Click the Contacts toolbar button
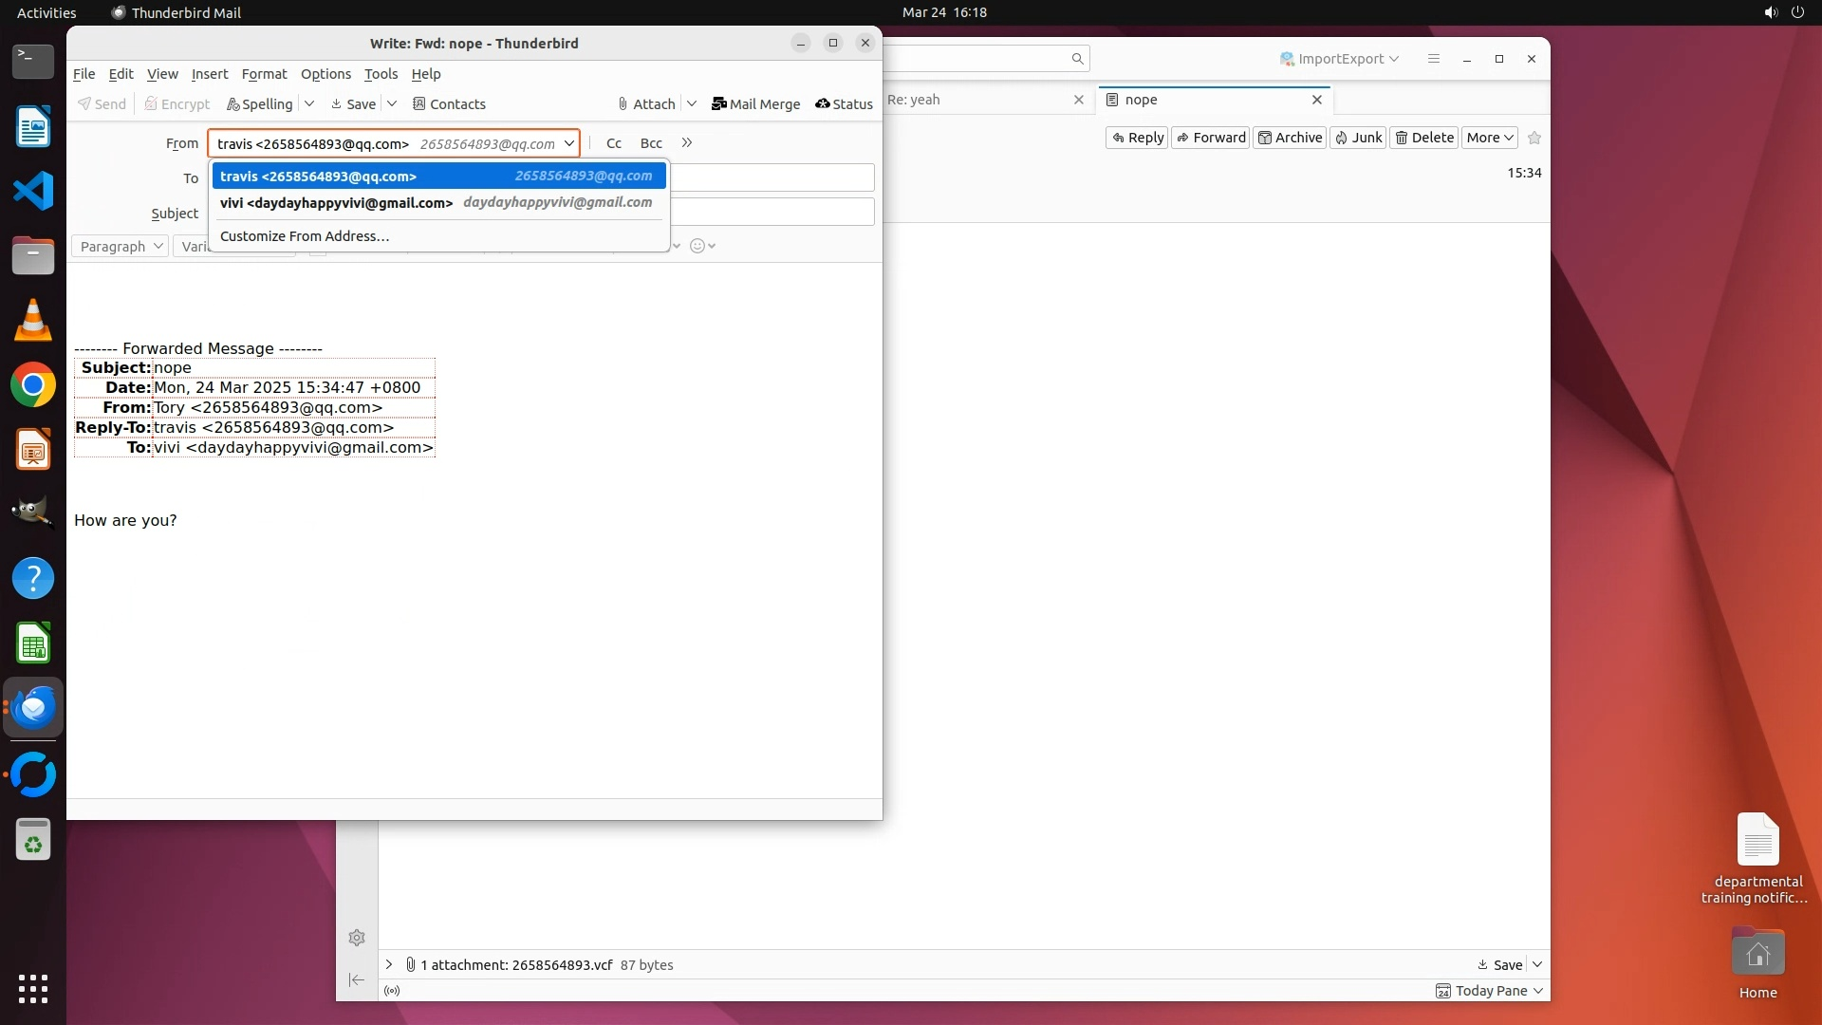 point(449,104)
